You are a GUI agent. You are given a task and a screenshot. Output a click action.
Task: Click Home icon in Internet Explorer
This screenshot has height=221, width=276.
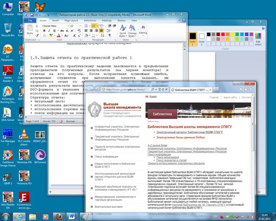[x=241, y=89]
